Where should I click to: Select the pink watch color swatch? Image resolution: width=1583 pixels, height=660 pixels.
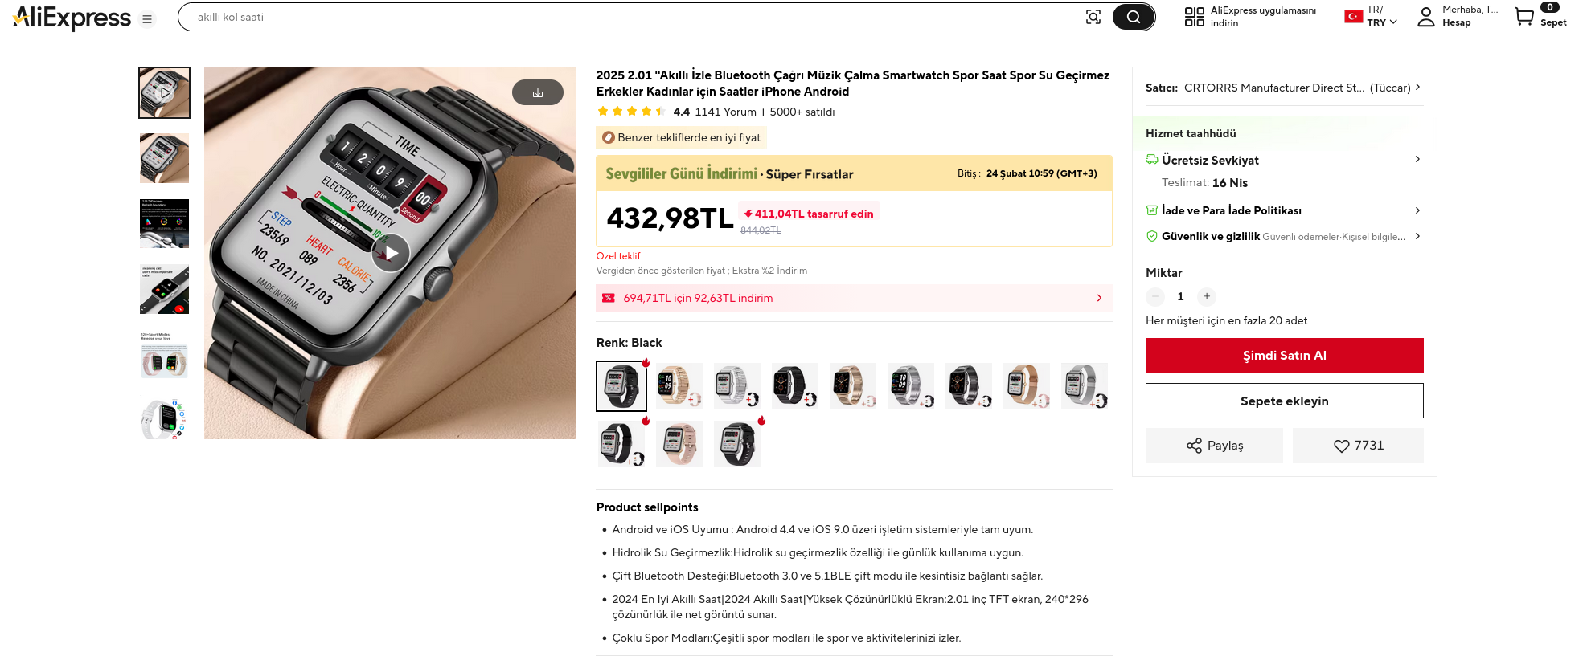click(679, 444)
